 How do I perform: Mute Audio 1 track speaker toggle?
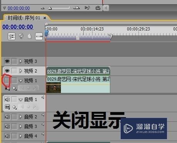click(7, 99)
